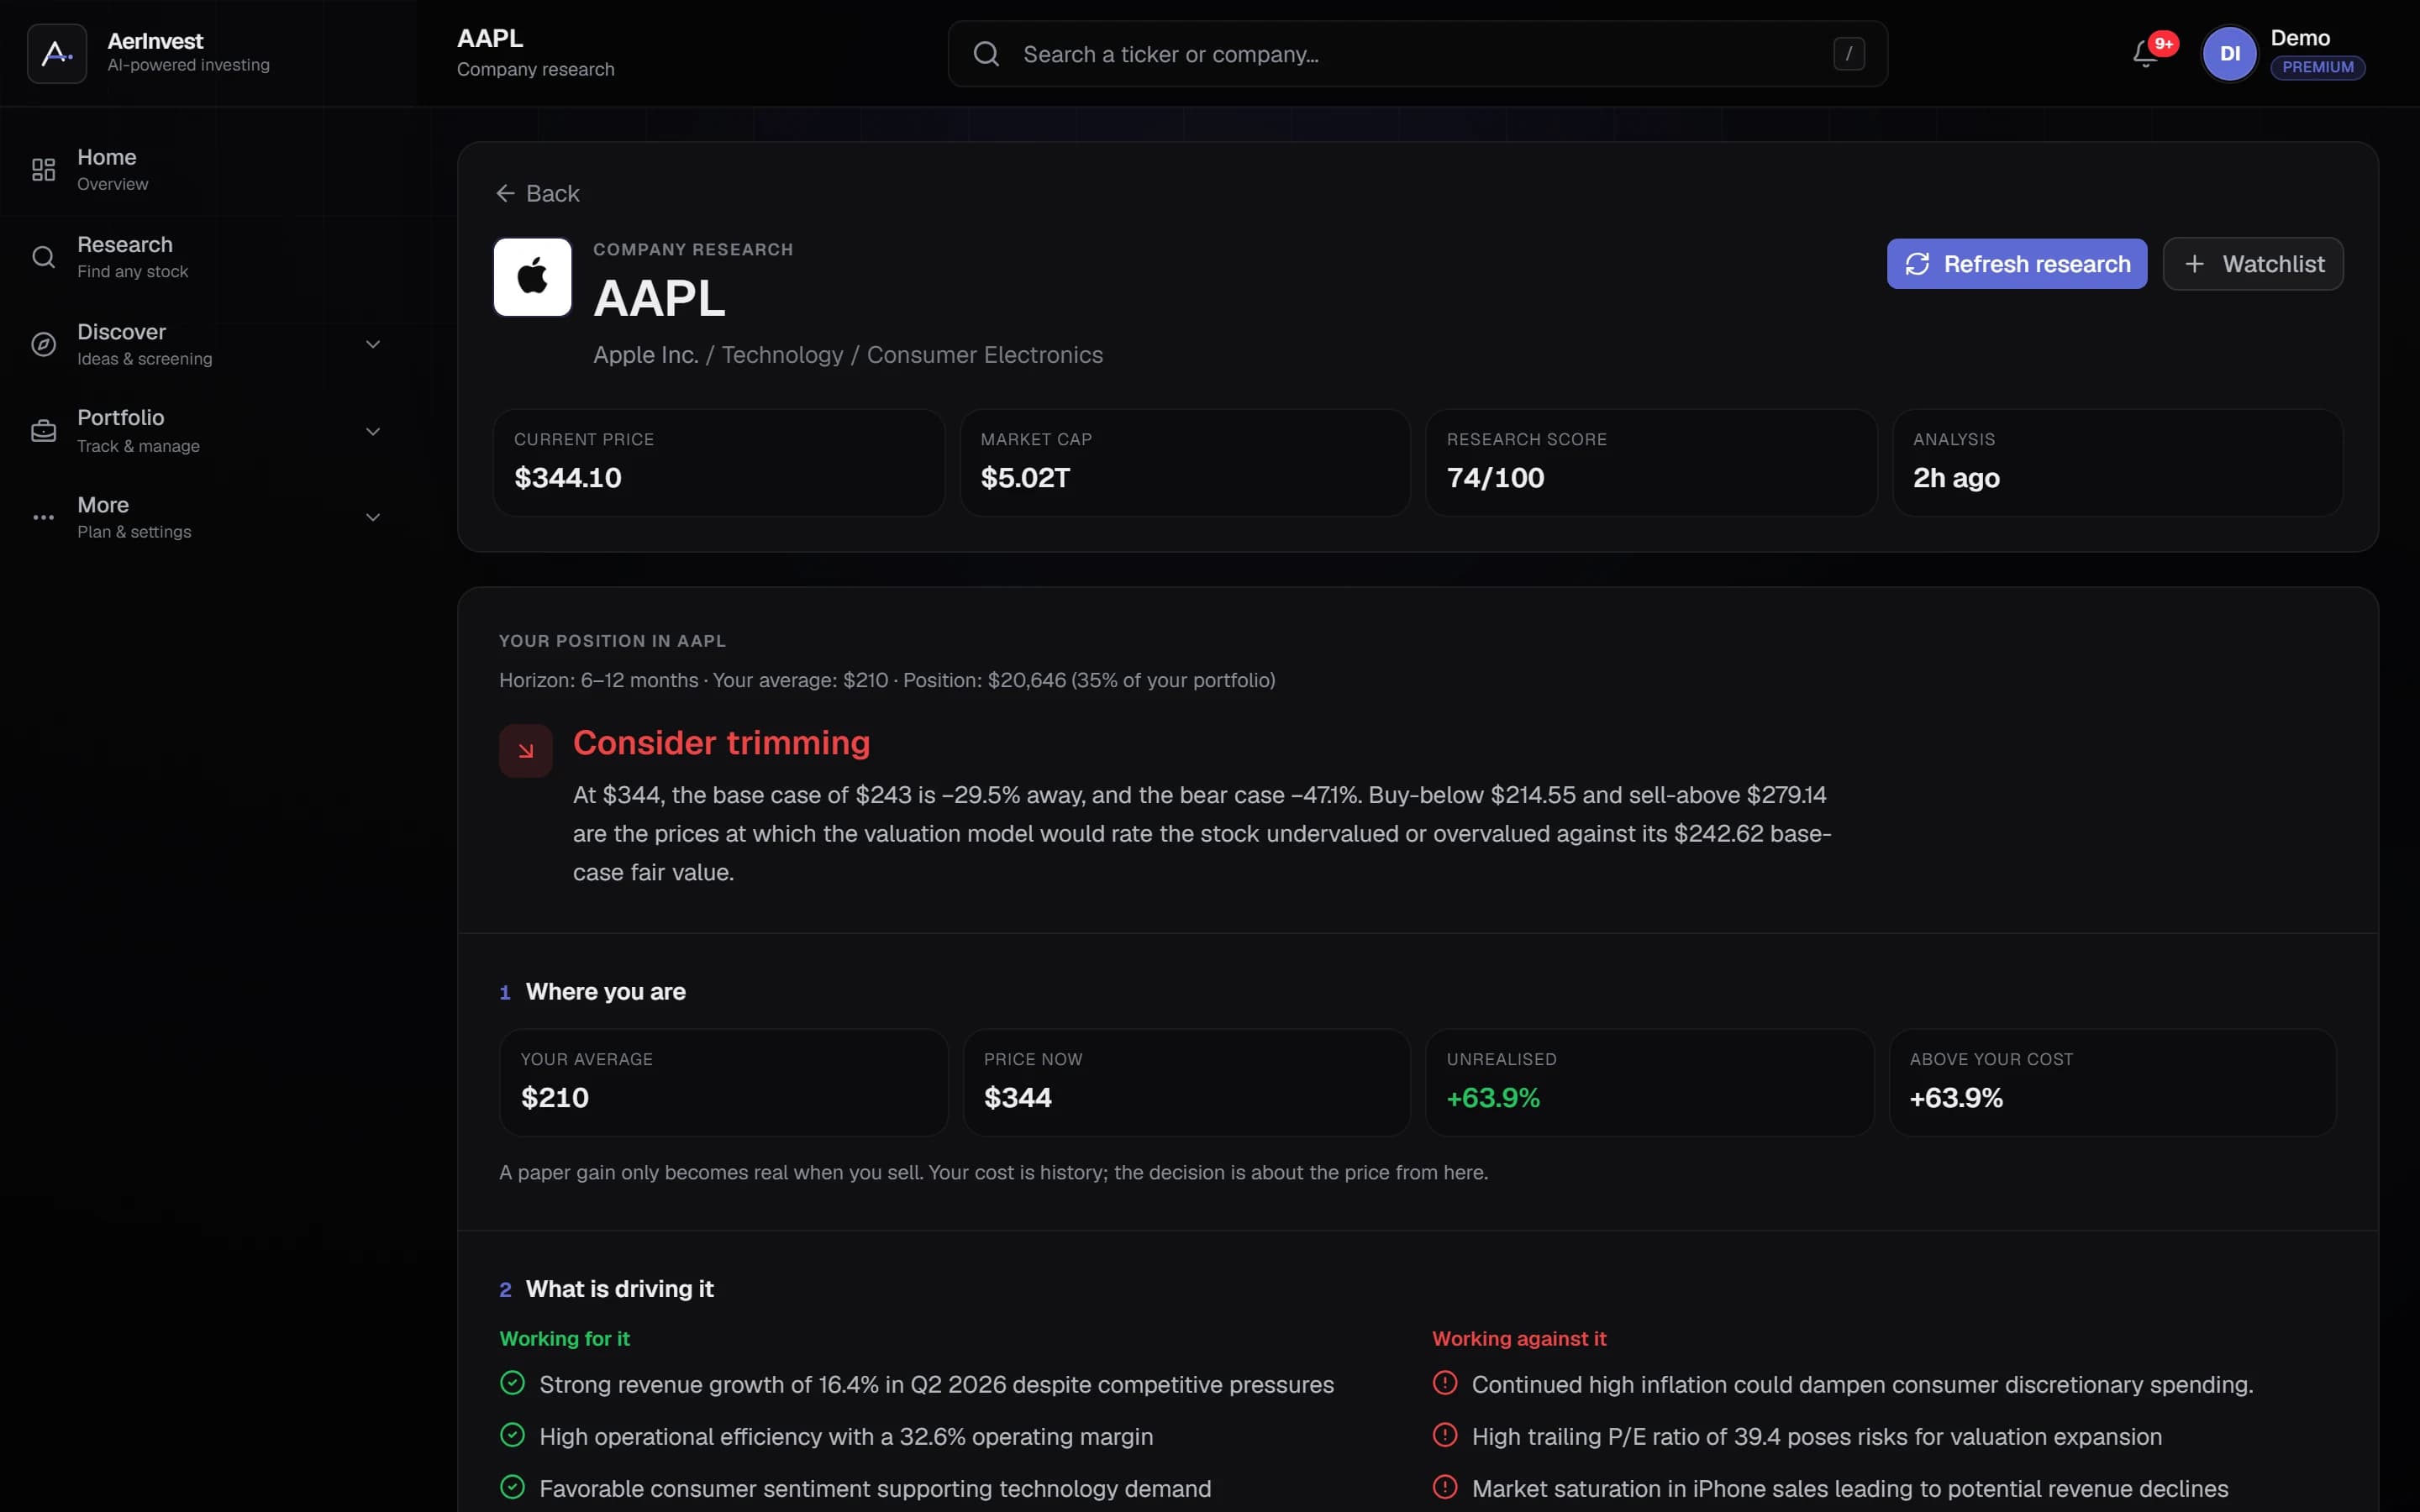Click the refresh arrows icon
This screenshot has width=2420, height=1512.
point(1917,264)
